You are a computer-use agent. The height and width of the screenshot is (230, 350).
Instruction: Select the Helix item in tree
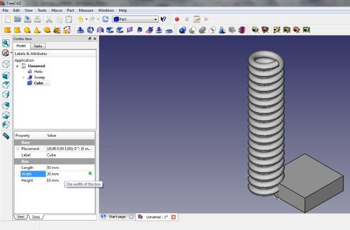(38, 72)
